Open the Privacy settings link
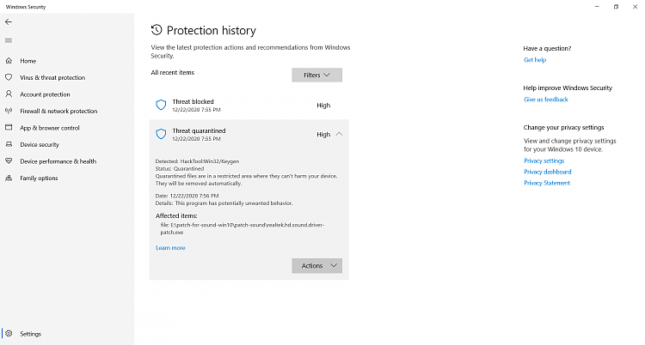 (544, 160)
